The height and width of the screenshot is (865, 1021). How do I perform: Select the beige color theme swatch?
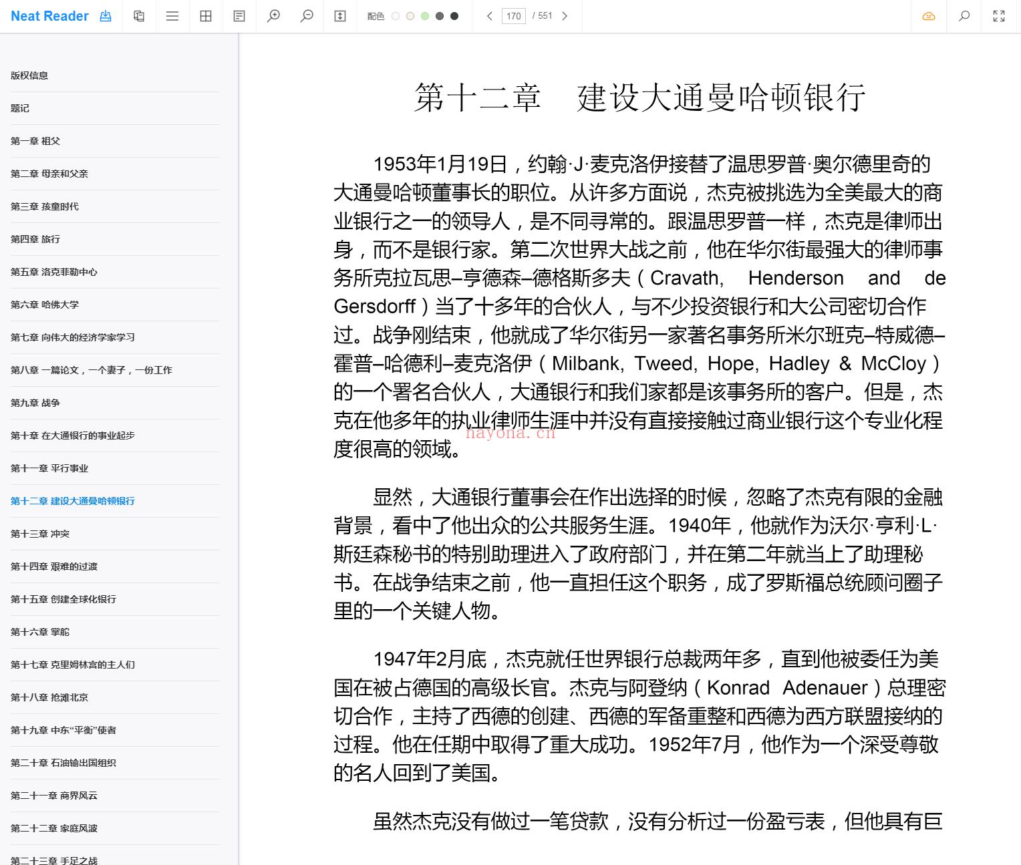tap(410, 16)
